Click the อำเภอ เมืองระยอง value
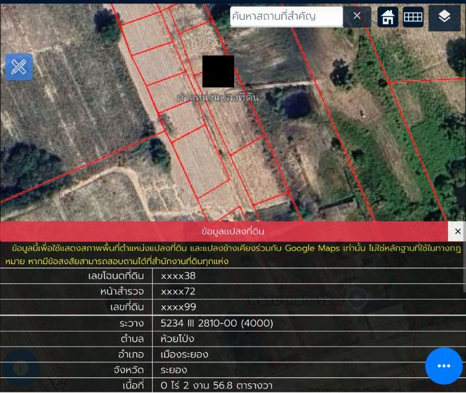This screenshot has height=393, width=466. point(185,355)
